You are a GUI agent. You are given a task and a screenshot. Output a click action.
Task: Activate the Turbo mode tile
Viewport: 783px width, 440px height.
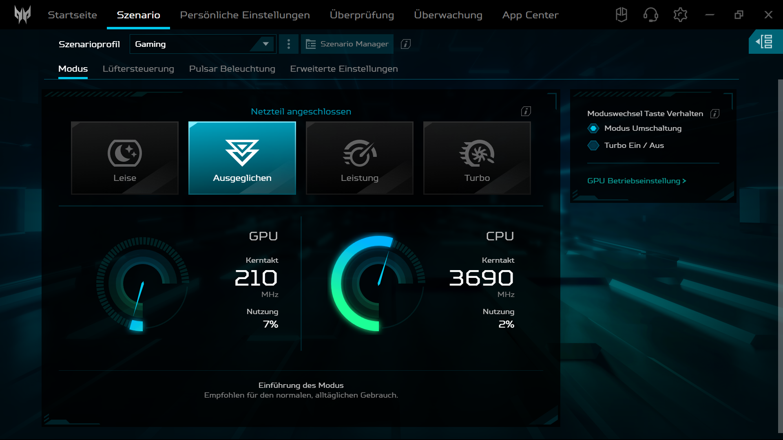pyautogui.click(x=477, y=158)
